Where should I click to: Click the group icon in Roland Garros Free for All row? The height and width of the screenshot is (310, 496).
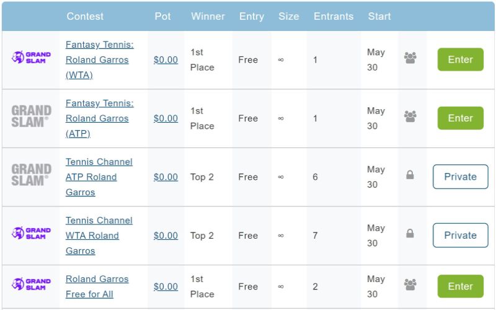click(x=410, y=285)
